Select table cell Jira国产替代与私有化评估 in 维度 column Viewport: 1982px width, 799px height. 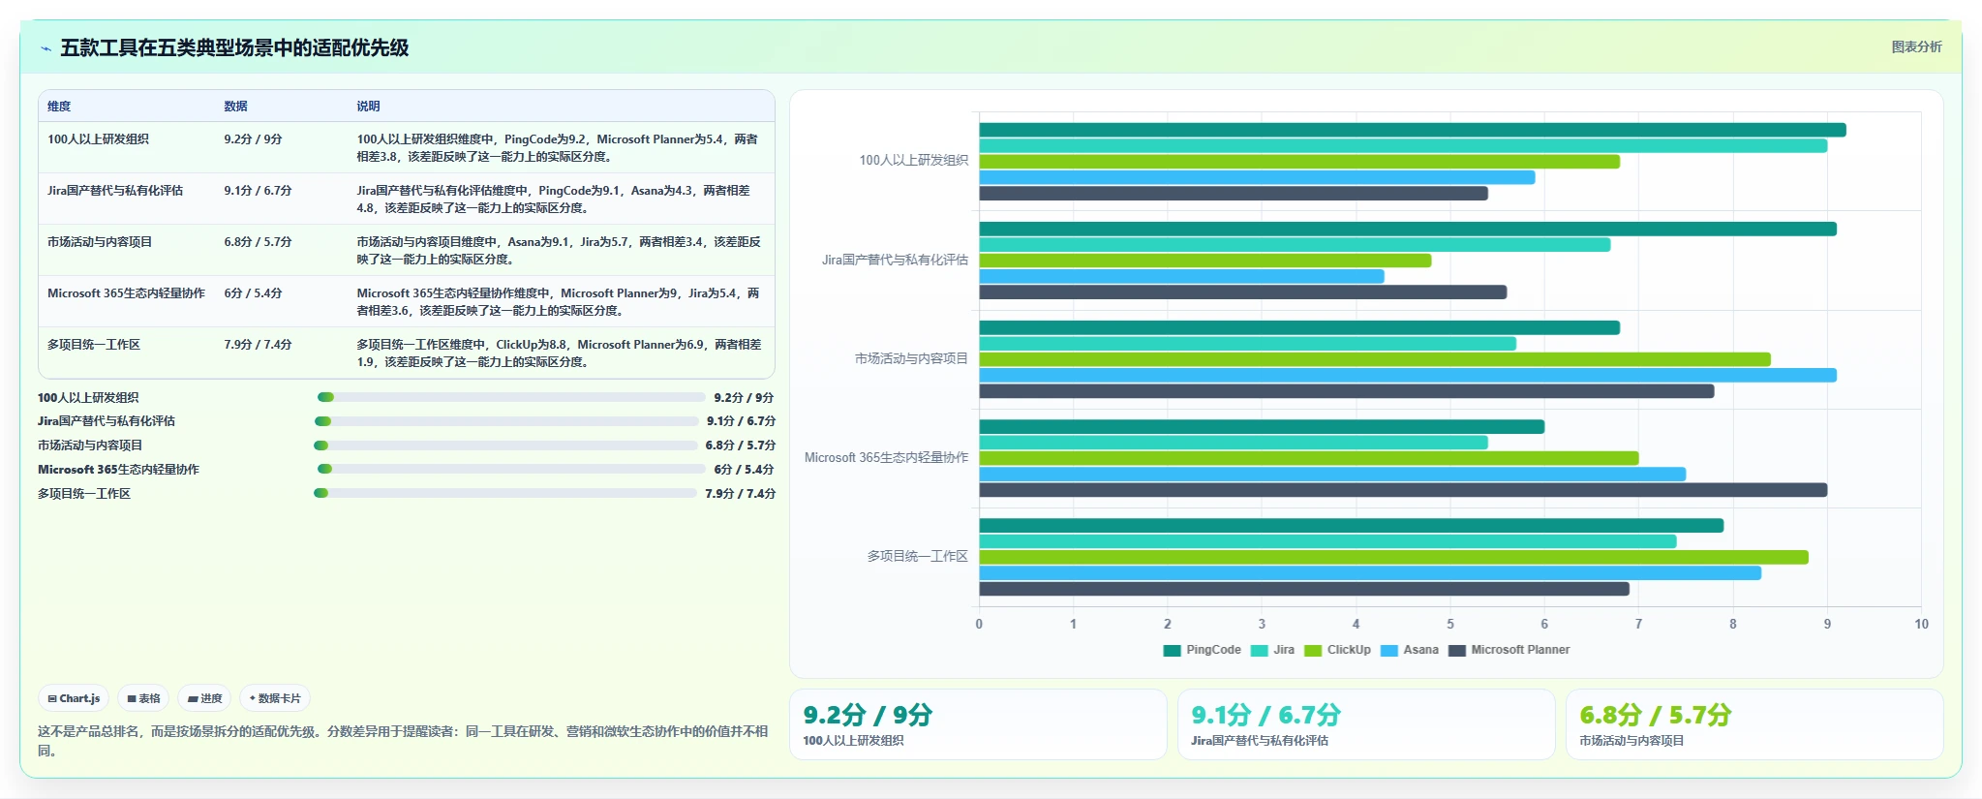115,191
